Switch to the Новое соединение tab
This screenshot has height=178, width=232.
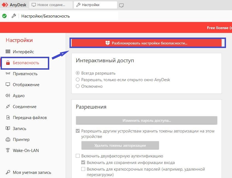51,5
